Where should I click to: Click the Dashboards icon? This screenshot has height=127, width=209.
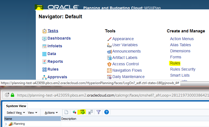pos(44,39)
